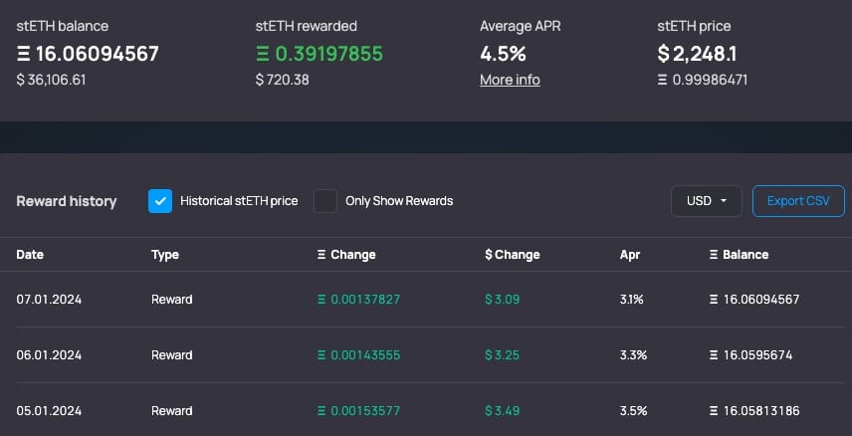Click the Ξ Change column header
Screen dimensions: 852x436
tap(346, 255)
